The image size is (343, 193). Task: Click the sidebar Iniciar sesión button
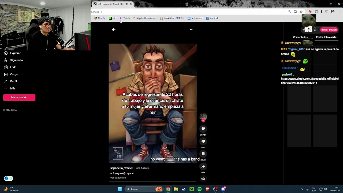(x=19, y=97)
